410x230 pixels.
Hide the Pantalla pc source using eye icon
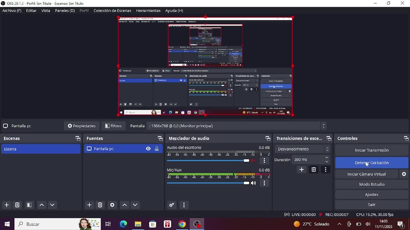(x=148, y=149)
